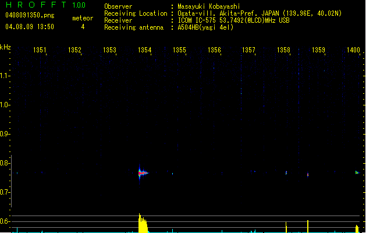The height and width of the screenshot is (233, 366).
Task: Click observer name Masayuki Kobayashi
Action: click(x=209, y=6)
